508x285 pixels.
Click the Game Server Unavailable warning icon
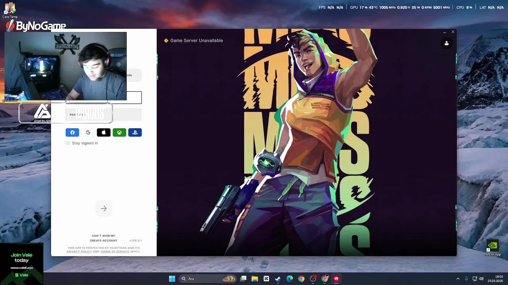pyautogui.click(x=166, y=40)
